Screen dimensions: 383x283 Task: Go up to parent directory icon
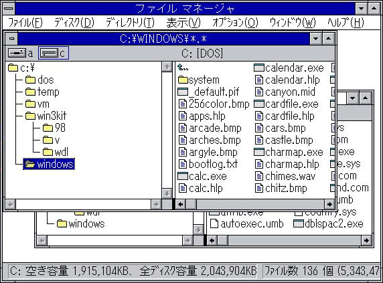pos(183,67)
